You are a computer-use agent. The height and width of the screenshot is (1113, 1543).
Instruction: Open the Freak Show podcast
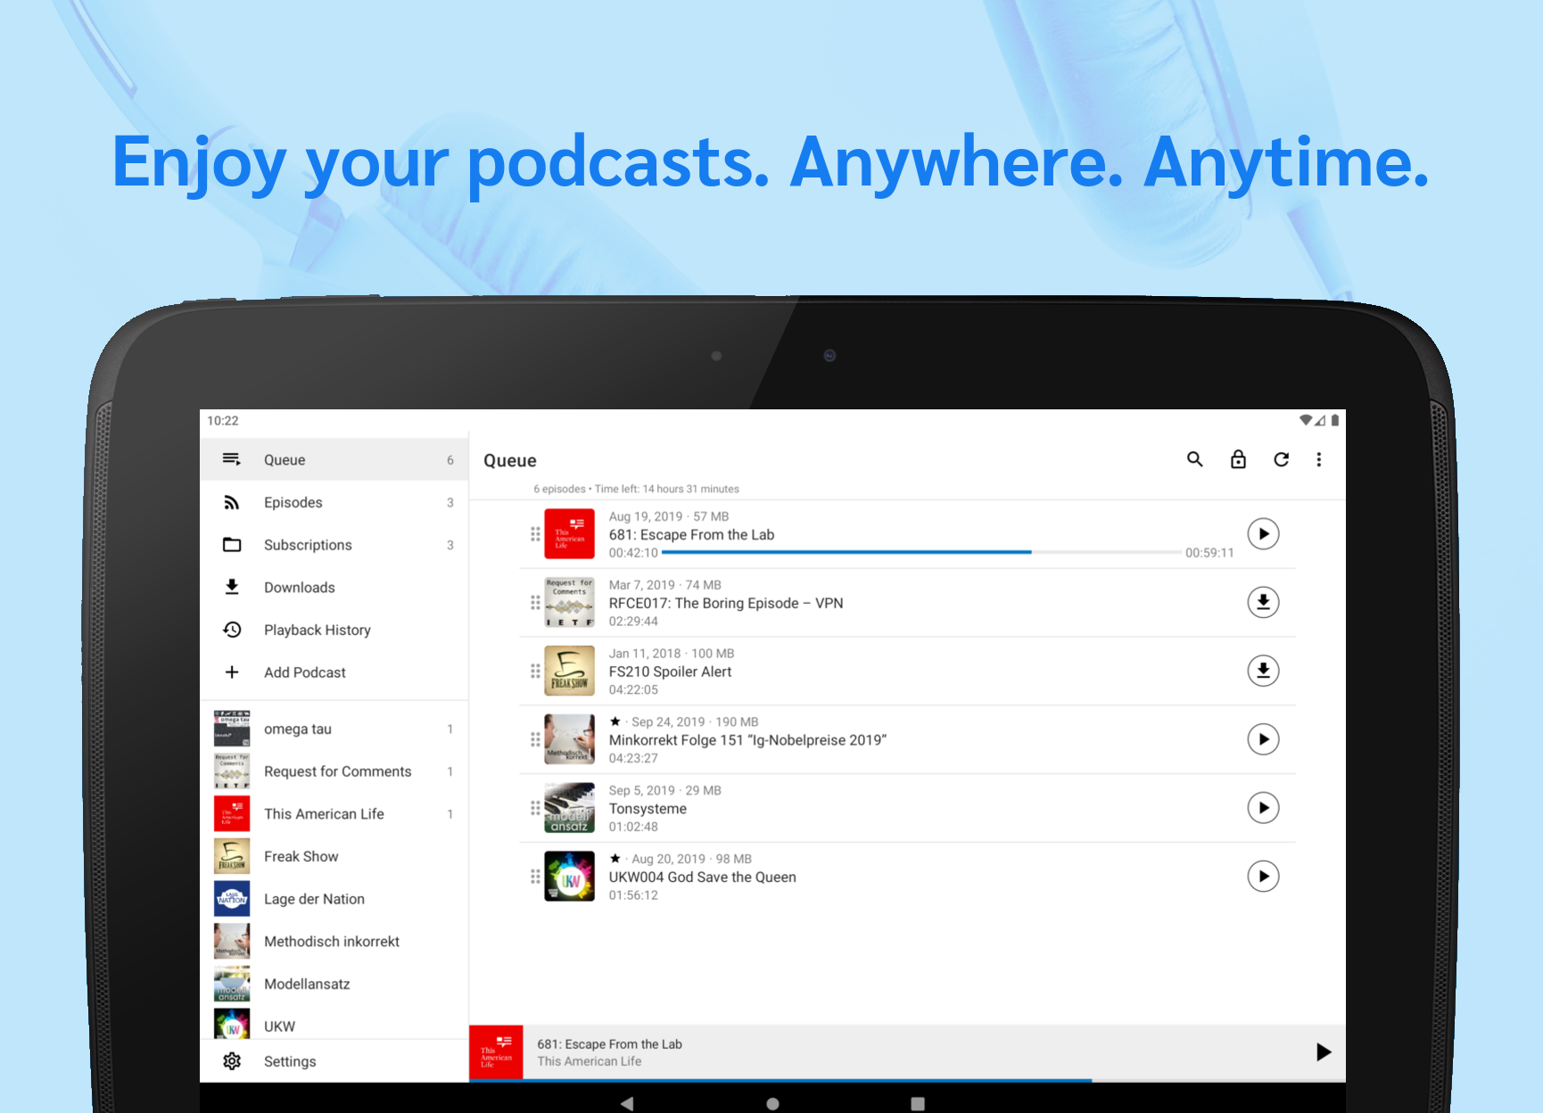(301, 856)
